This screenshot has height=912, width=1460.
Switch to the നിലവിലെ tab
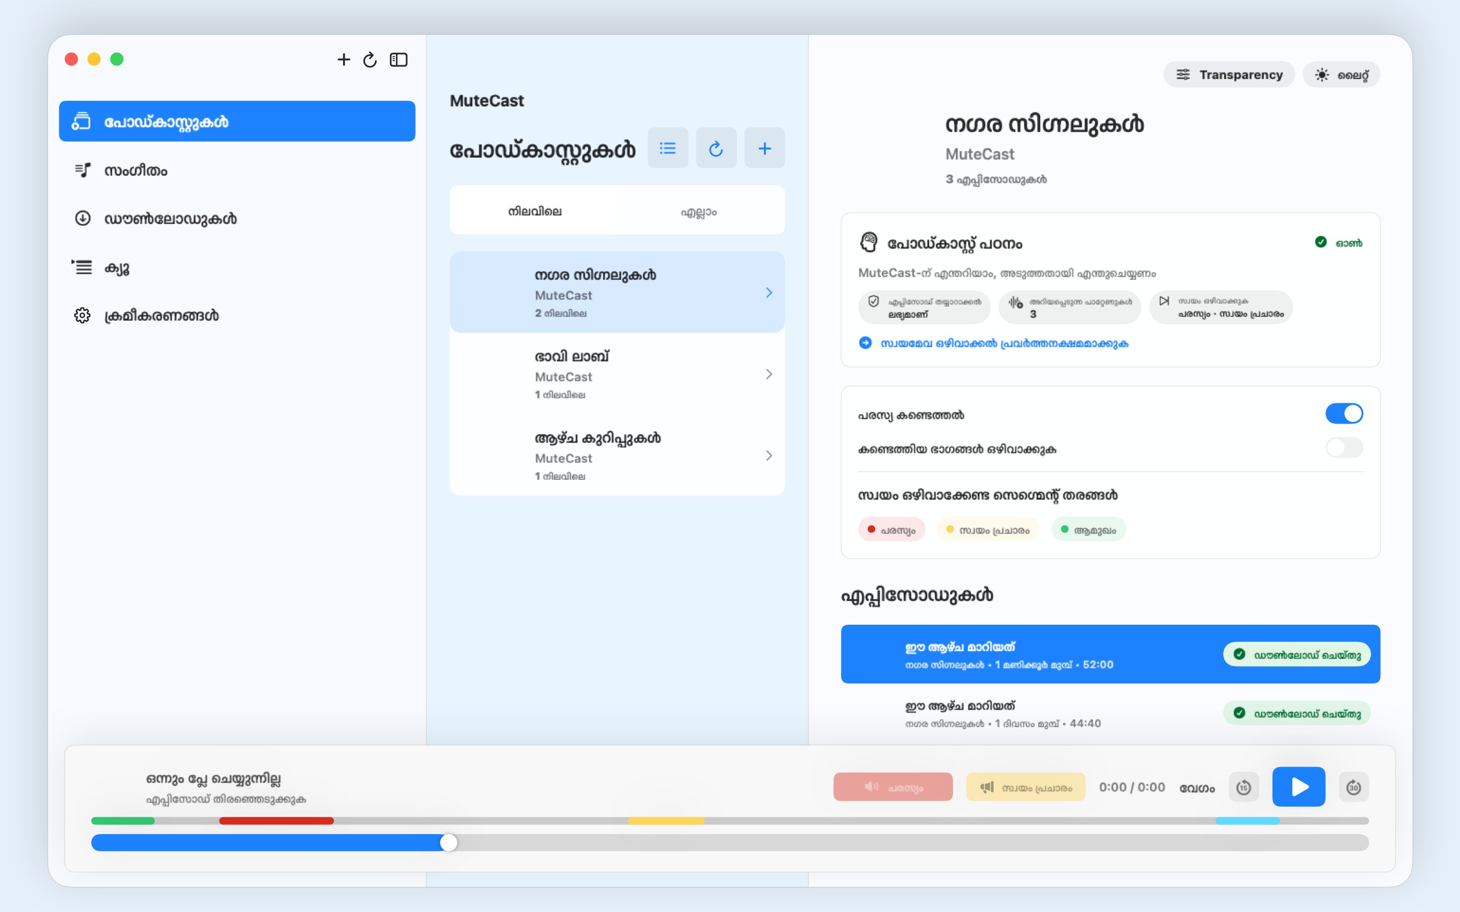coord(534,211)
